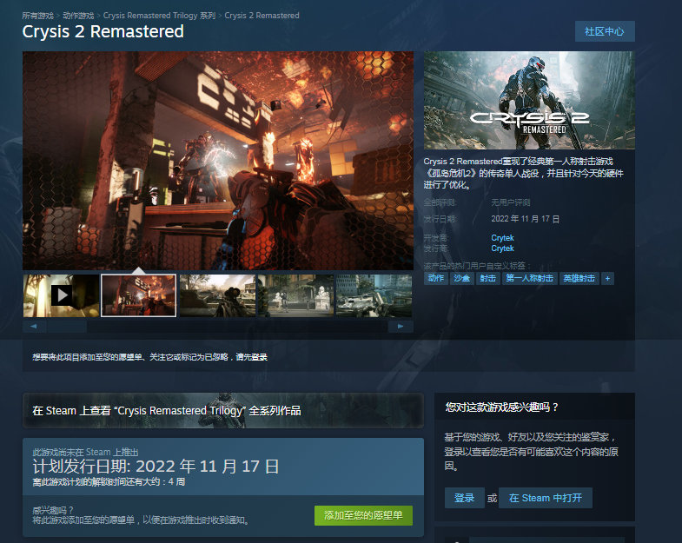Screen dimensions: 682x543
Task: Click the 社区中心 button
Action: 605,31
